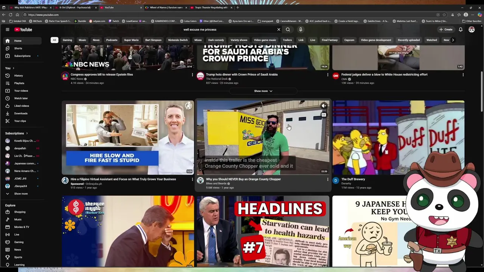The width and height of the screenshot is (484, 272).
Task: Unmute the Orange County Chopper preview
Action: [324, 106]
